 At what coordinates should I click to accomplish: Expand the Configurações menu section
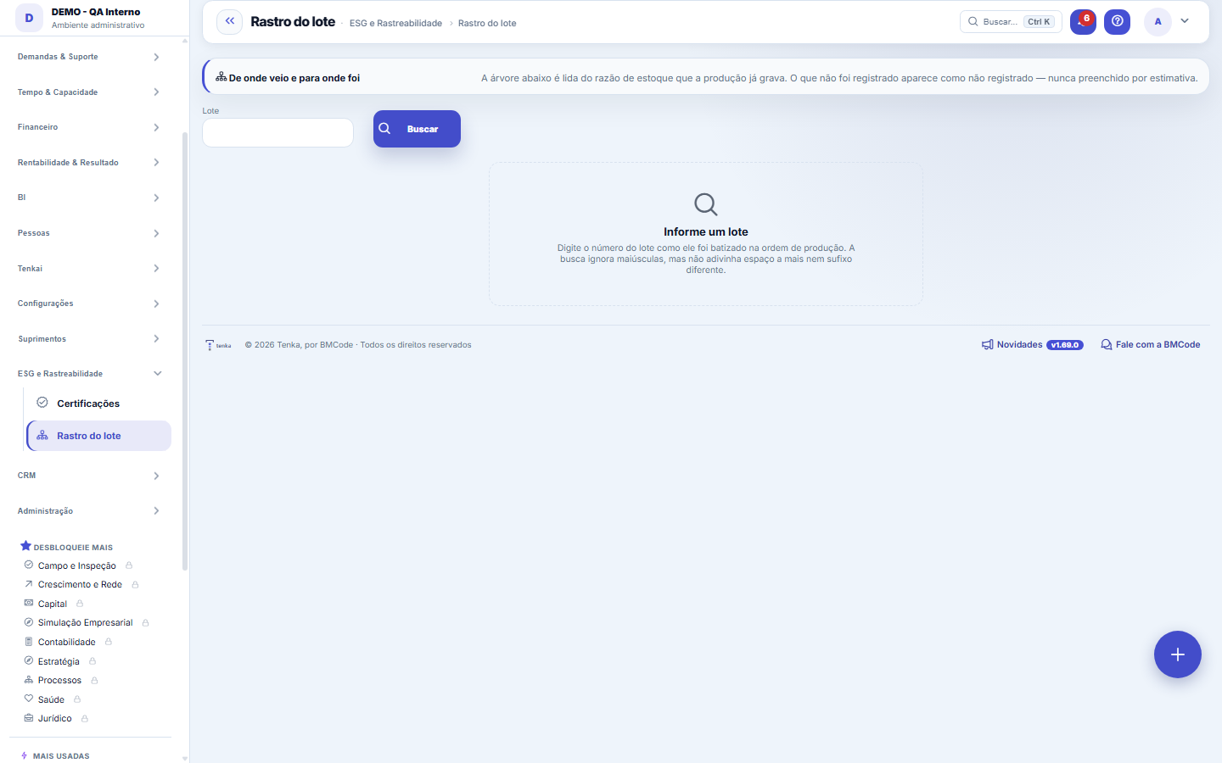click(x=88, y=304)
